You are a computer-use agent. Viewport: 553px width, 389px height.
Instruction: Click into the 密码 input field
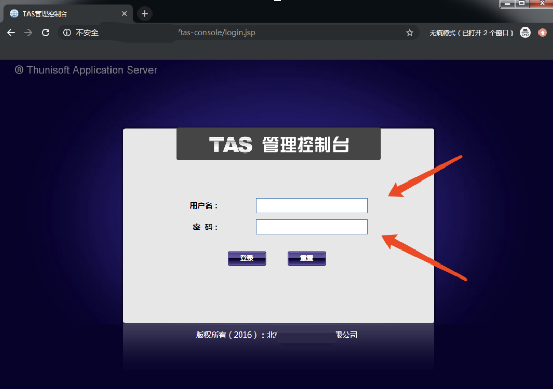tap(311, 227)
